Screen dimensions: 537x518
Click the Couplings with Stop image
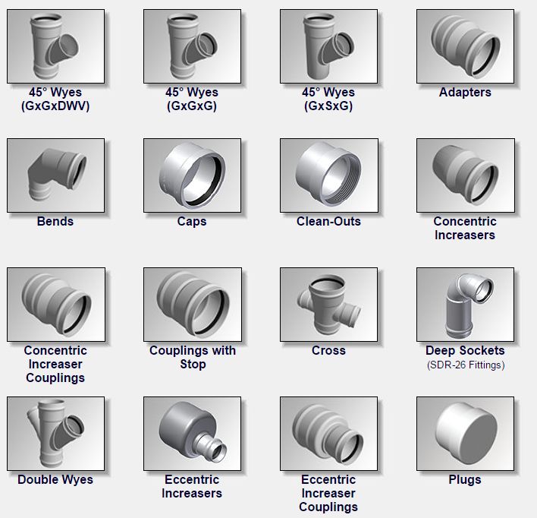point(192,304)
